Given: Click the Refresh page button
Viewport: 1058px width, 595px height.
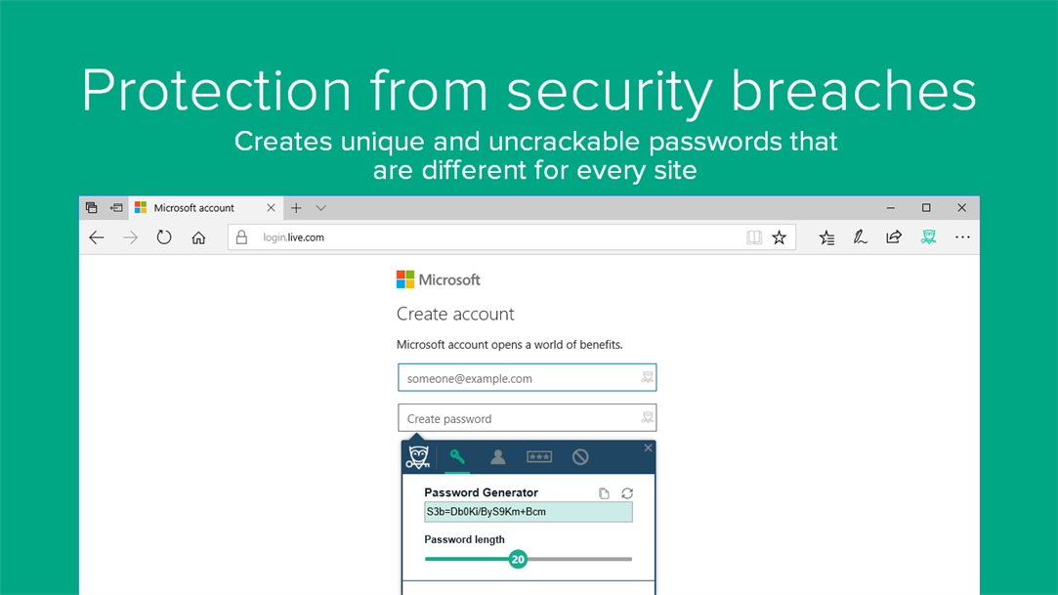Looking at the screenshot, I should click(164, 236).
